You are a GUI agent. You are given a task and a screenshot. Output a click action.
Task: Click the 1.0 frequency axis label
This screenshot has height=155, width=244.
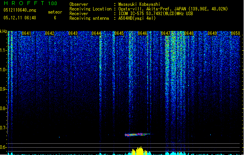point(3,70)
